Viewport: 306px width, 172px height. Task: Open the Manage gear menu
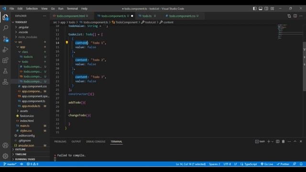tap(5, 156)
